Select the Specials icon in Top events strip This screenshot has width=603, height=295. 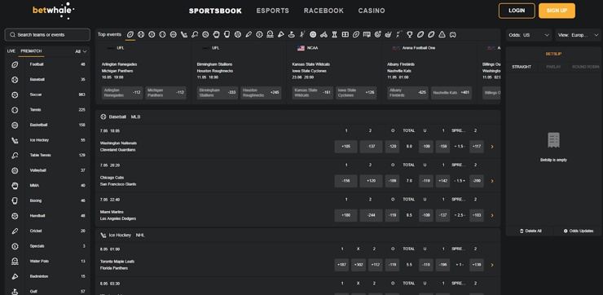tap(259, 34)
